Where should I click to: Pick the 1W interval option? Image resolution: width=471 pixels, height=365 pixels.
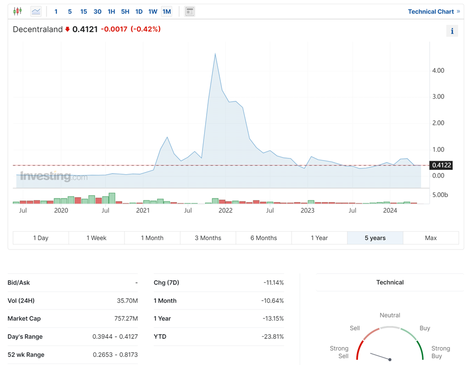(x=152, y=11)
